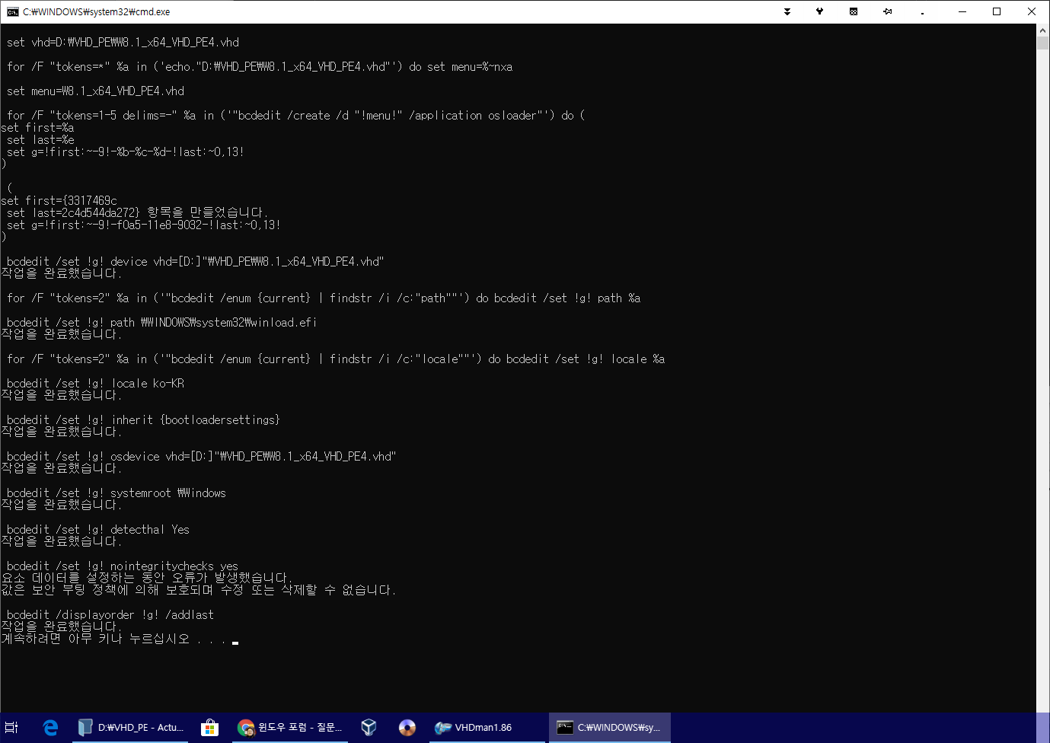This screenshot has height=743, width=1050.
Task: Maximize the cmd.exe window
Action: 997,11
